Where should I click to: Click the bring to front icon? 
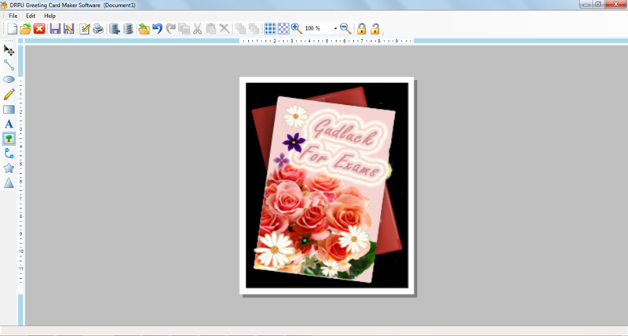(x=240, y=28)
